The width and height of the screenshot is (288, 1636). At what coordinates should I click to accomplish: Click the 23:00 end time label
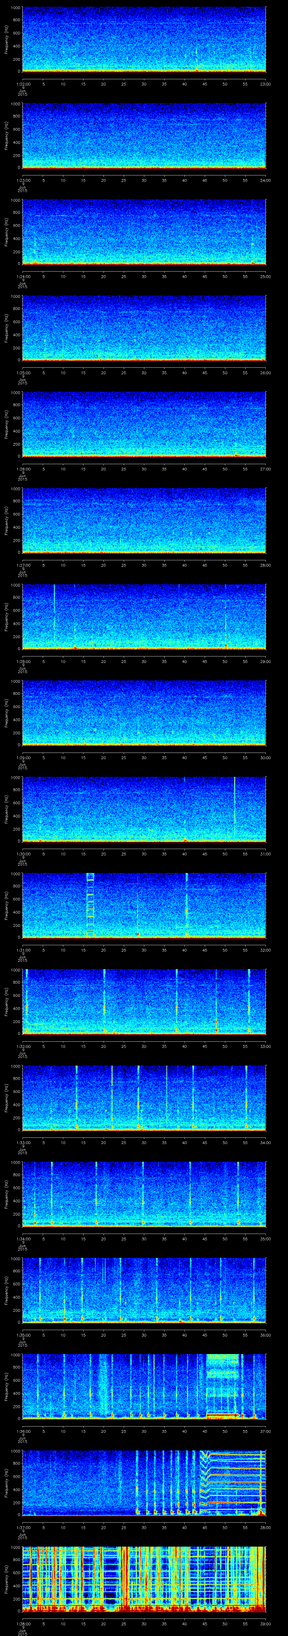click(x=265, y=84)
